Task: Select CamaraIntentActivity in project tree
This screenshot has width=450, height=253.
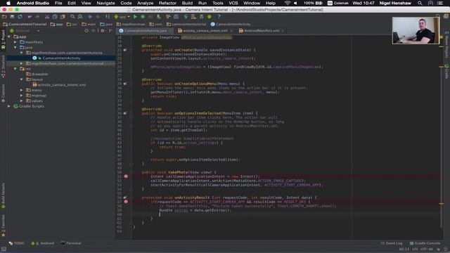Action: click(61, 58)
